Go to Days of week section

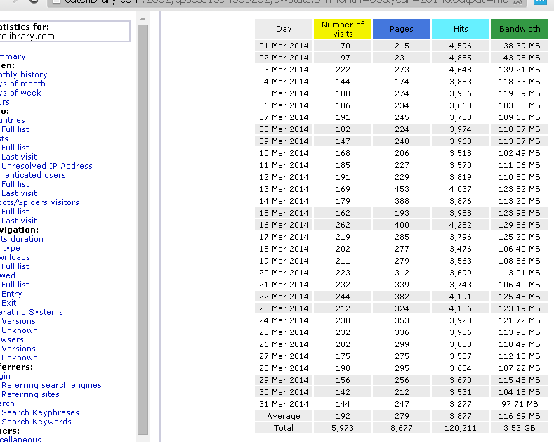tap(21, 93)
